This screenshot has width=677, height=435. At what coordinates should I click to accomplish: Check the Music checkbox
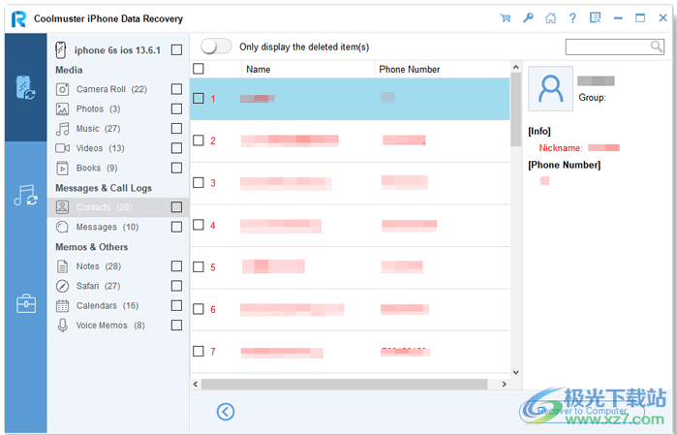[176, 128]
